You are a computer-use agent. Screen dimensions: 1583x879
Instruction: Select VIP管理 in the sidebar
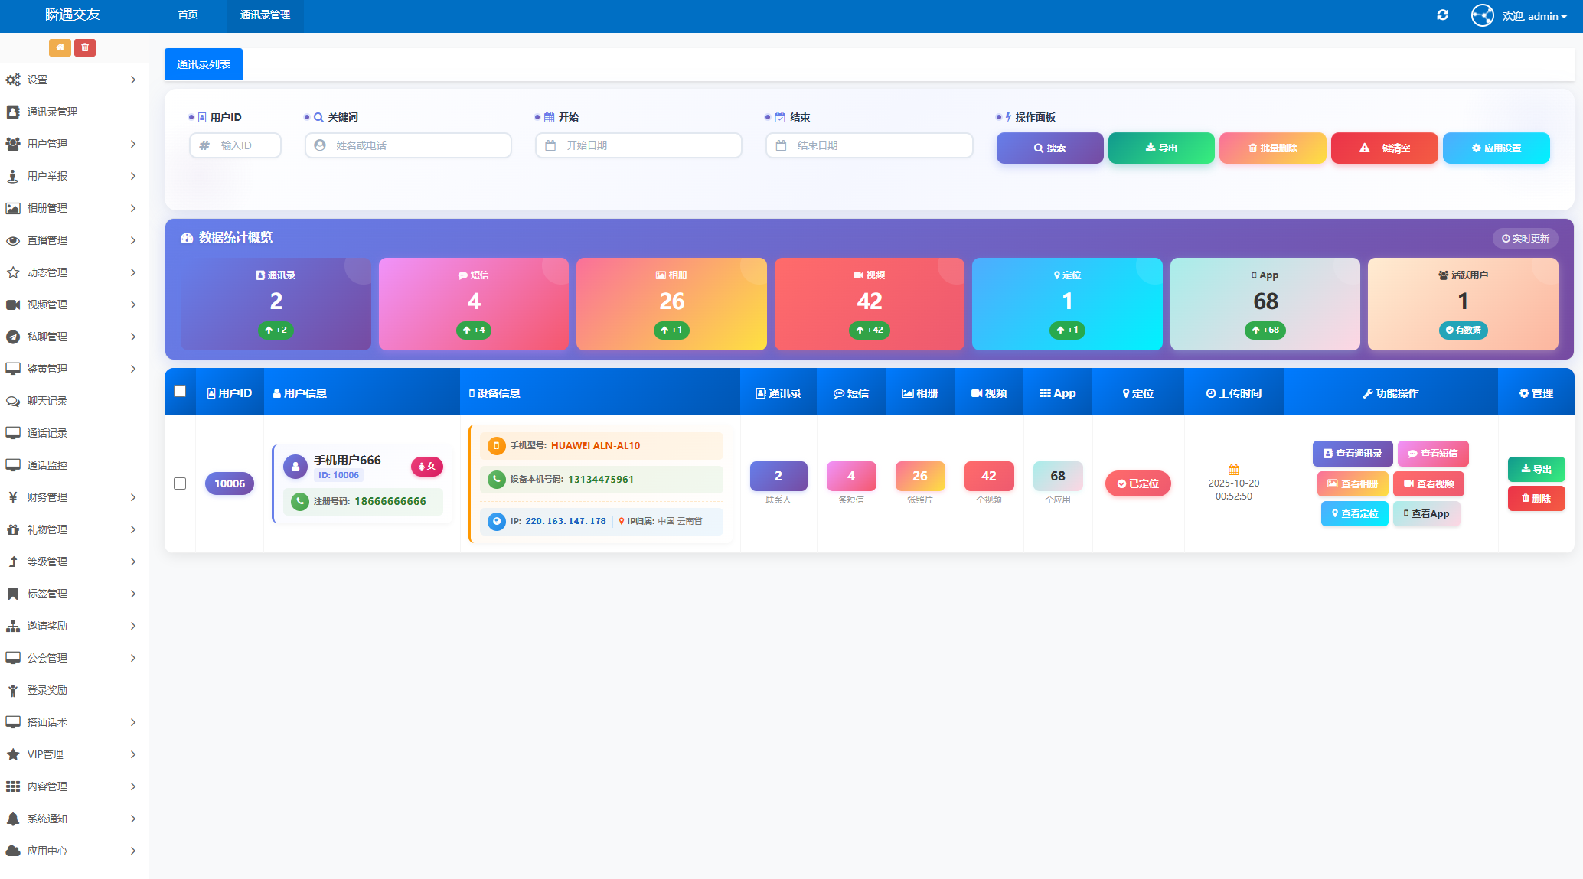44,754
